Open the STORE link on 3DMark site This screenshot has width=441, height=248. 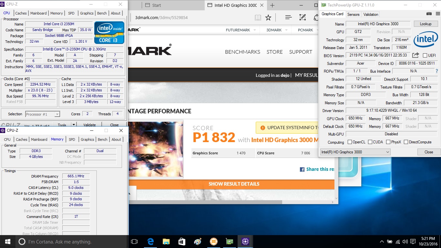click(x=274, y=52)
